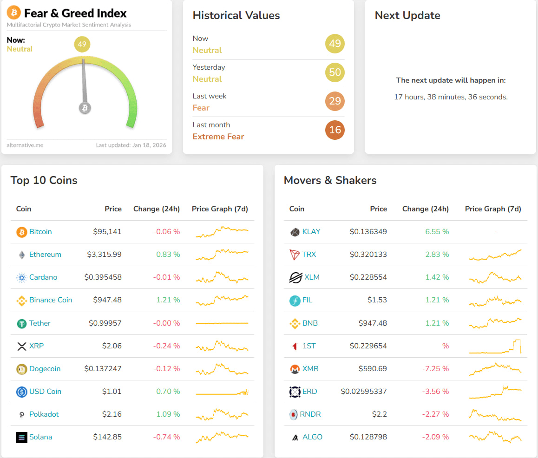This screenshot has height=458, width=538.
Task: Click the Polkadot icon
Action: click(22, 414)
